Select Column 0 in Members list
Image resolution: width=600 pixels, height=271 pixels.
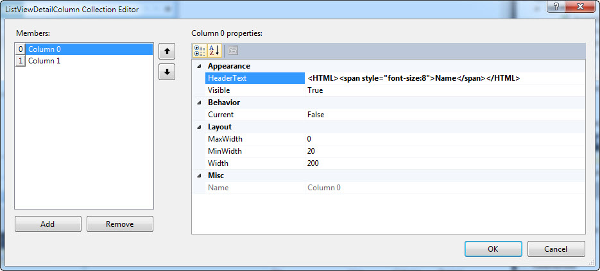pyautogui.click(x=45, y=49)
